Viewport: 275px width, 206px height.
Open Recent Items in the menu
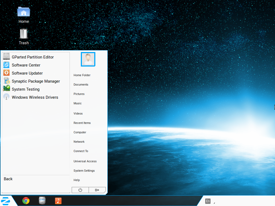82,123
